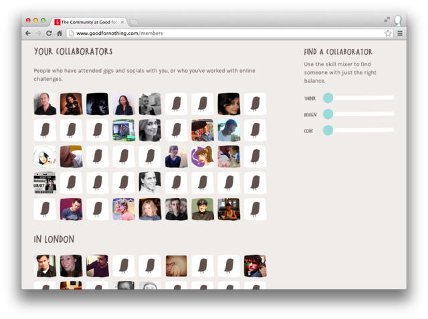Go to the browser home icon
The image size is (428, 319).
pos(60,33)
